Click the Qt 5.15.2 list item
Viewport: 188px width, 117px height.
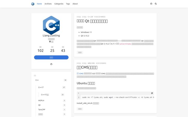[85, 36]
